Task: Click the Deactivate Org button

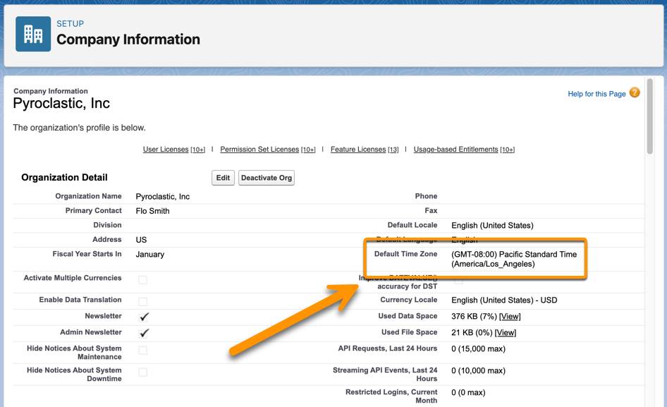Action: 266,178
